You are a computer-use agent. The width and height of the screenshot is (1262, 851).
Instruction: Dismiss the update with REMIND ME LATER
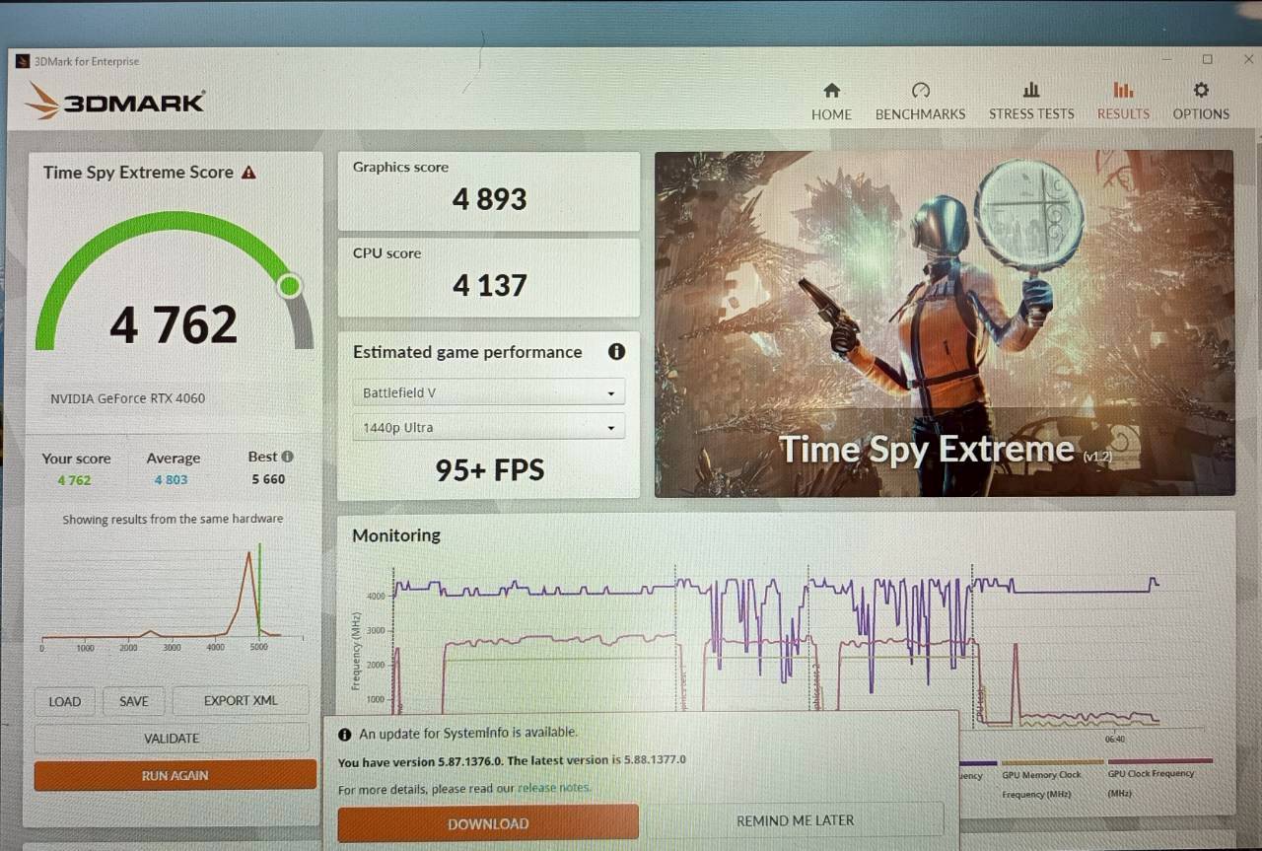coord(795,819)
